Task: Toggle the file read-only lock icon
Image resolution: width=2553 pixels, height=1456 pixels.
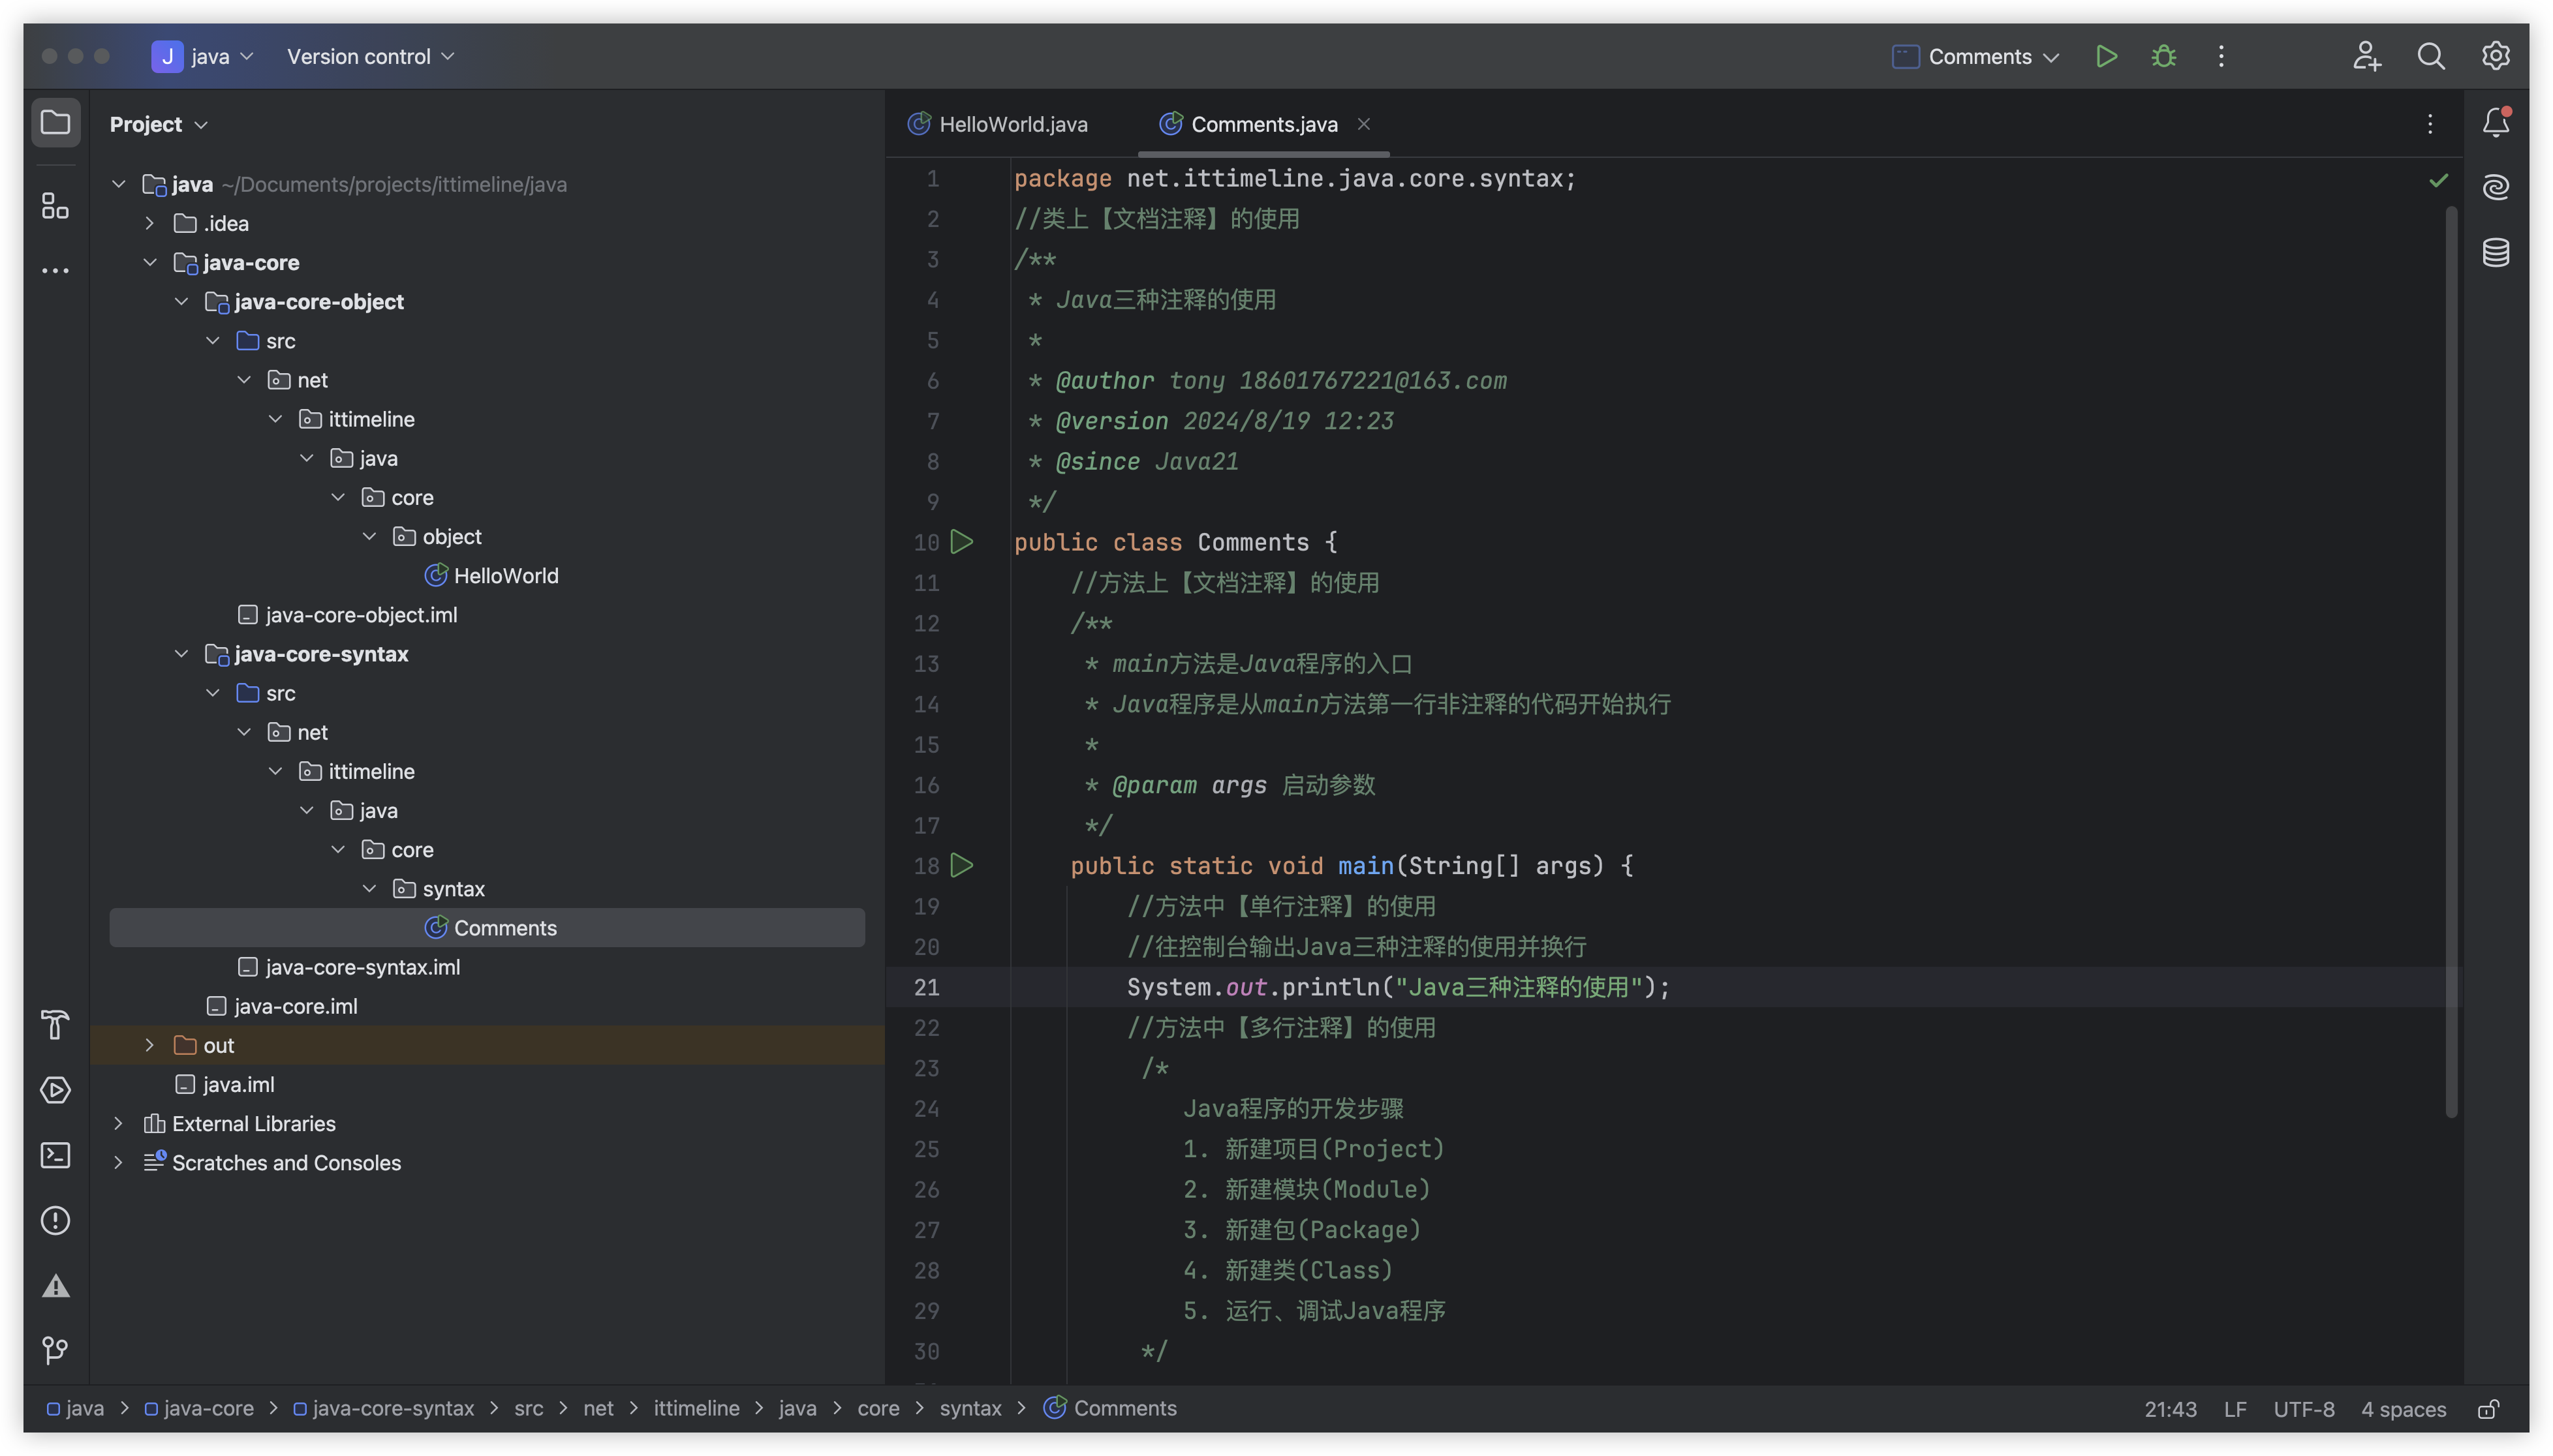Action: point(2489,1409)
